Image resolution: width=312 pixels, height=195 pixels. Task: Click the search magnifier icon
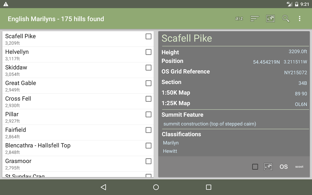point(286,19)
